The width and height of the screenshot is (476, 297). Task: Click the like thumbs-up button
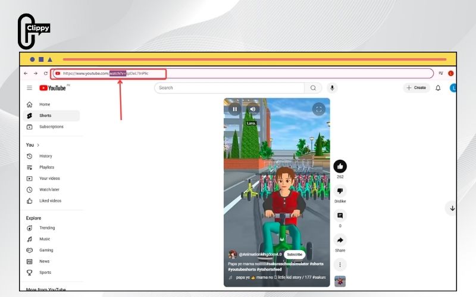[340, 166]
